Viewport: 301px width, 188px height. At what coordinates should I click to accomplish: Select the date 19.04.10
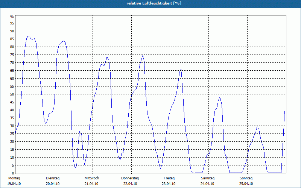pos(14,184)
